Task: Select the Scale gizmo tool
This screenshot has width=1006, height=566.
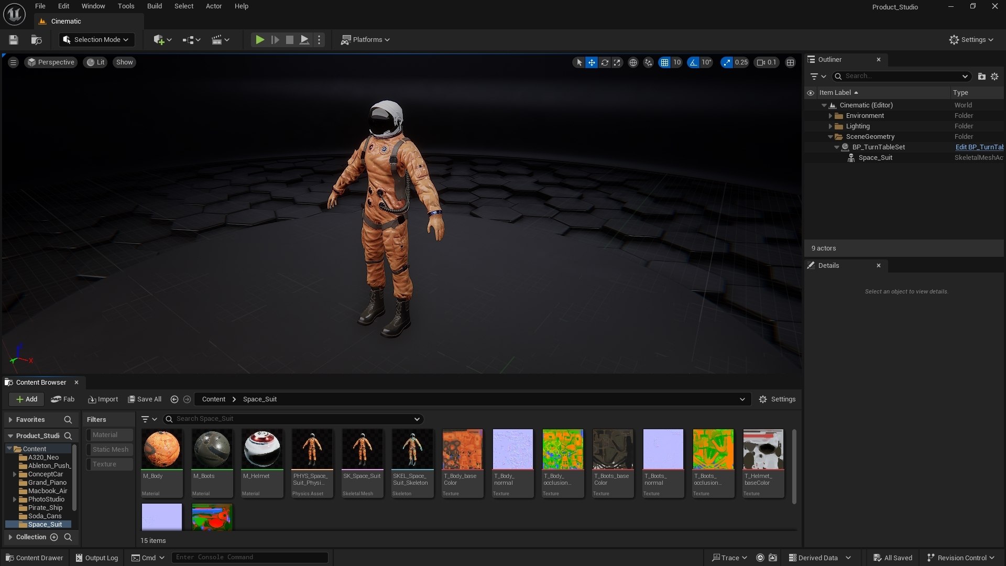Action: pos(617,62)
